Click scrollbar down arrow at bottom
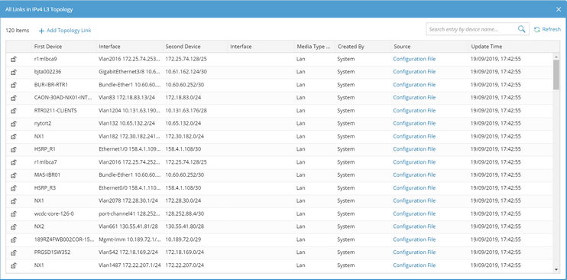567x280 pixels. point(556,269)
